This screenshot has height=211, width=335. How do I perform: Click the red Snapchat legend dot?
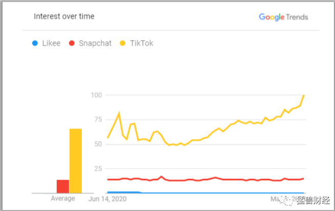72,43
